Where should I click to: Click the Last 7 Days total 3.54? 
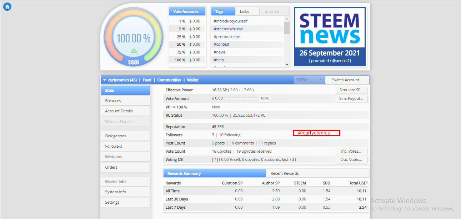tap(363, 207)
